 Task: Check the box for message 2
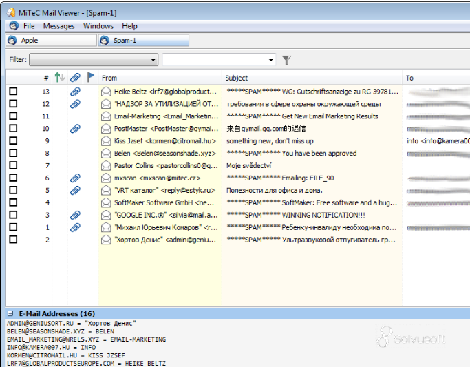(13, 239)
